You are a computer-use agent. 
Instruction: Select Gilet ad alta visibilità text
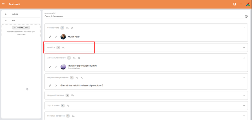82,85
